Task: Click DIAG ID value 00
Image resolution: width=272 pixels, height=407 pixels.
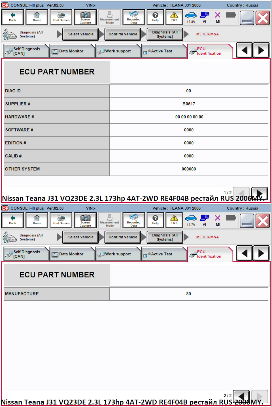Action: tap(189, 91)
